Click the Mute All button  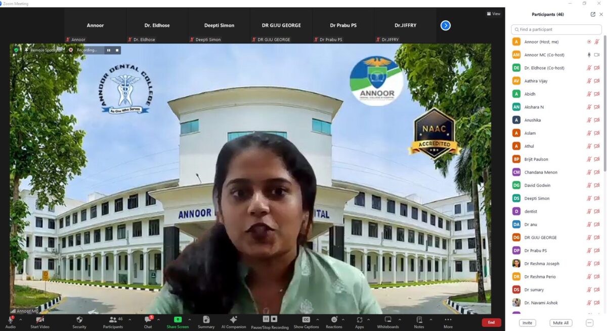pos(560,323)
